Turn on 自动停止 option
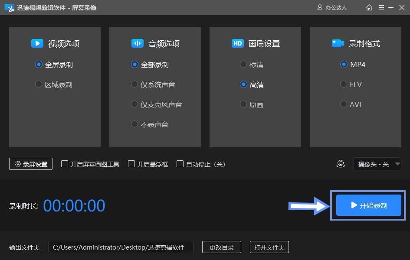The image size is (410, 260). point(180,164)
